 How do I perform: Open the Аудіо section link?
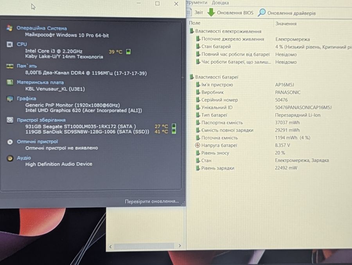pyautogui.click(x=24, y=158)
